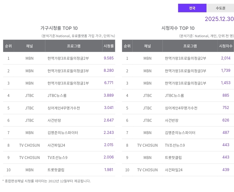Image resolution: width=234 pixels, height=192 pixels.
Task: Open TV조선뉴스9 in the 시청자수 table
Action: (x=175, y=145)
